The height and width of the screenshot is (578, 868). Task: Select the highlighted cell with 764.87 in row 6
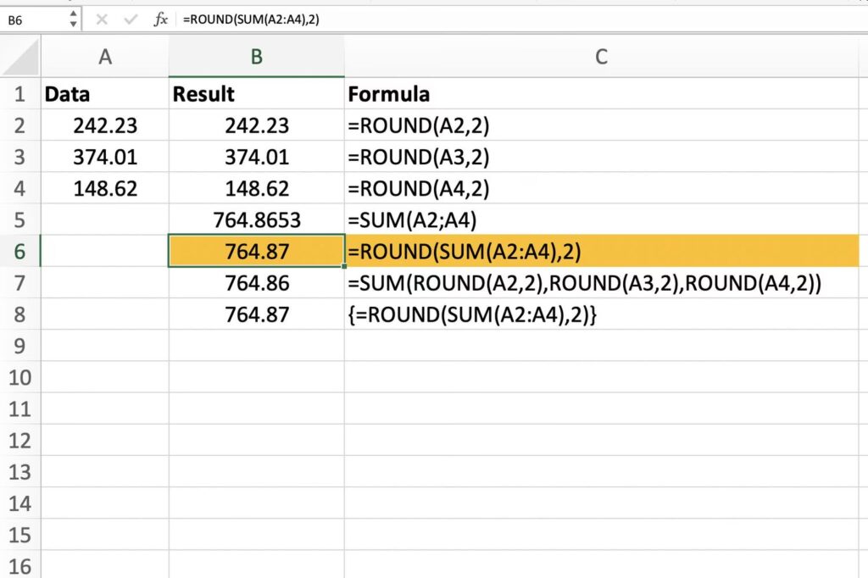257,252
